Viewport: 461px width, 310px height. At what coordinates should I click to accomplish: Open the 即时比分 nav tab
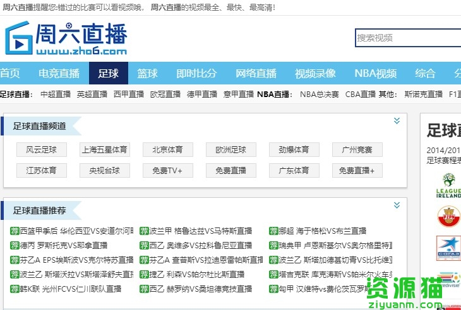pyautogui.click(x=196, y=73)
